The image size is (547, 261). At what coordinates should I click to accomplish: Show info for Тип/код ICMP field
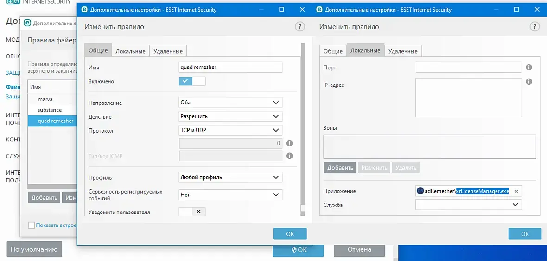289,156
